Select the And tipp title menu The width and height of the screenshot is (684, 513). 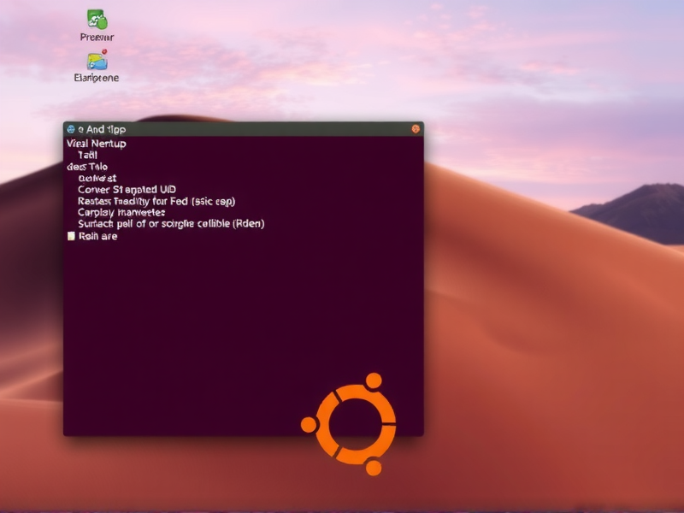tap(101, 127)
